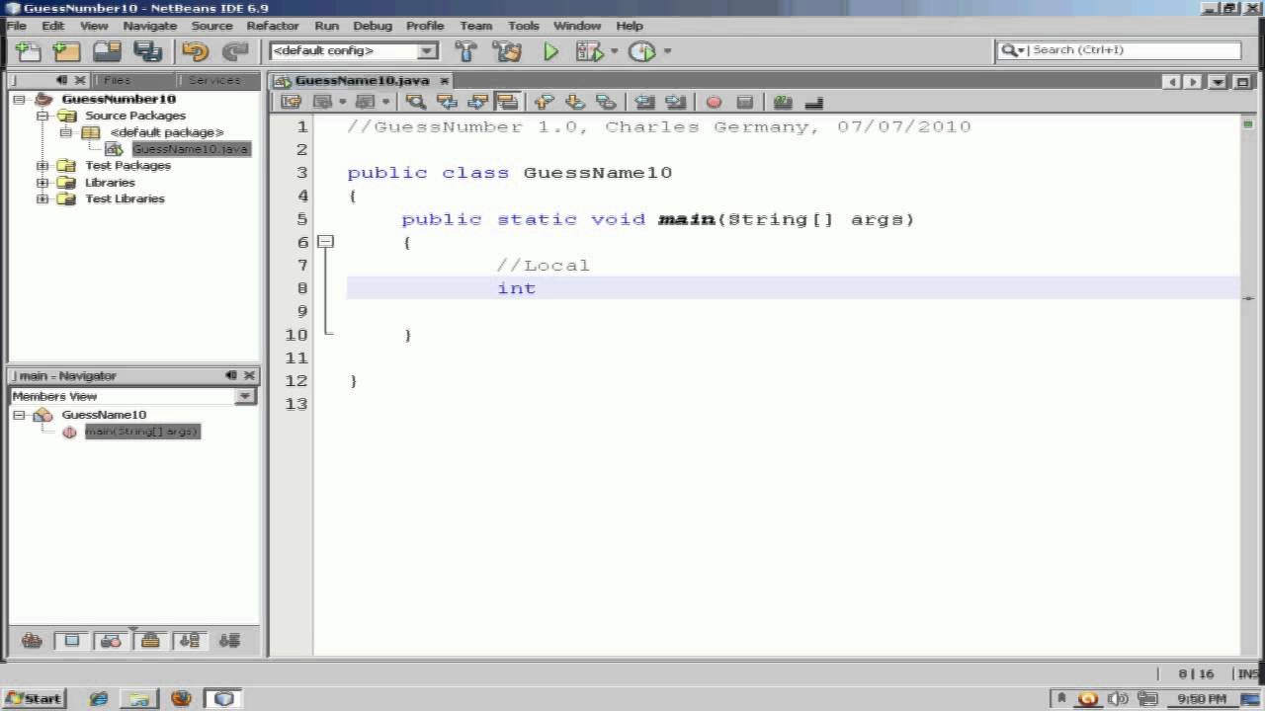Click Next Bookmark editor icon
The height and width of the screenshot is (711, 1265).
pos(574,102)
